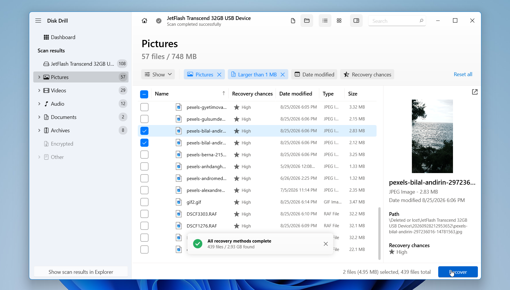The image size is (510, 290).
Task: Sort by Type column header
Action: pos(328,93)
